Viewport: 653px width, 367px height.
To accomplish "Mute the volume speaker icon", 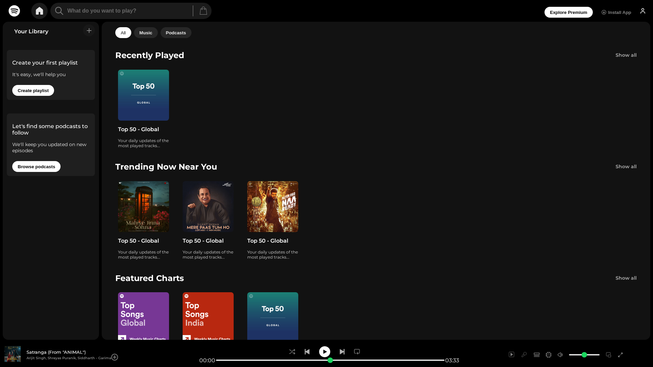I will tap(560, 355).
